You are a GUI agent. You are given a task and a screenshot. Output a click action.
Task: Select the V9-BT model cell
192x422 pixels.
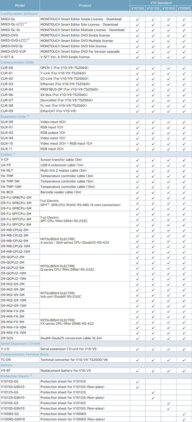(20, 371)
